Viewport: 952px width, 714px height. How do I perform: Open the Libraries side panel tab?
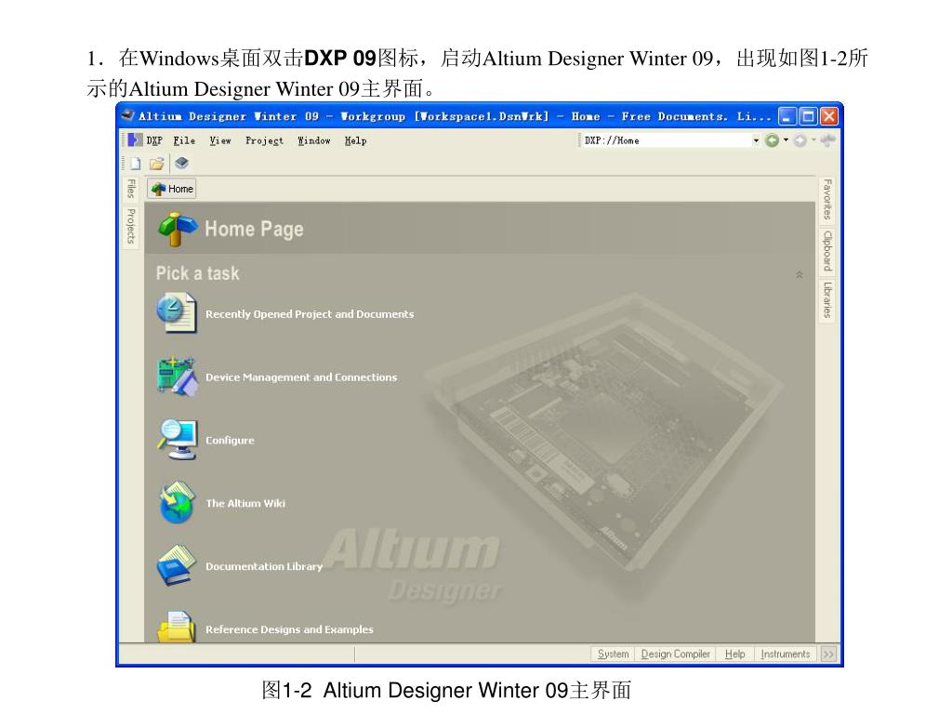click(x=826, y=299)
